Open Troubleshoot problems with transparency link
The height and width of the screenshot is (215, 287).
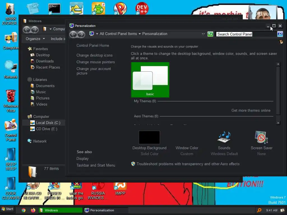[x=188, y=164]
